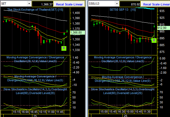Click the 15:15 time label
The image size is (170, 117).
click(x=16, y=112)
